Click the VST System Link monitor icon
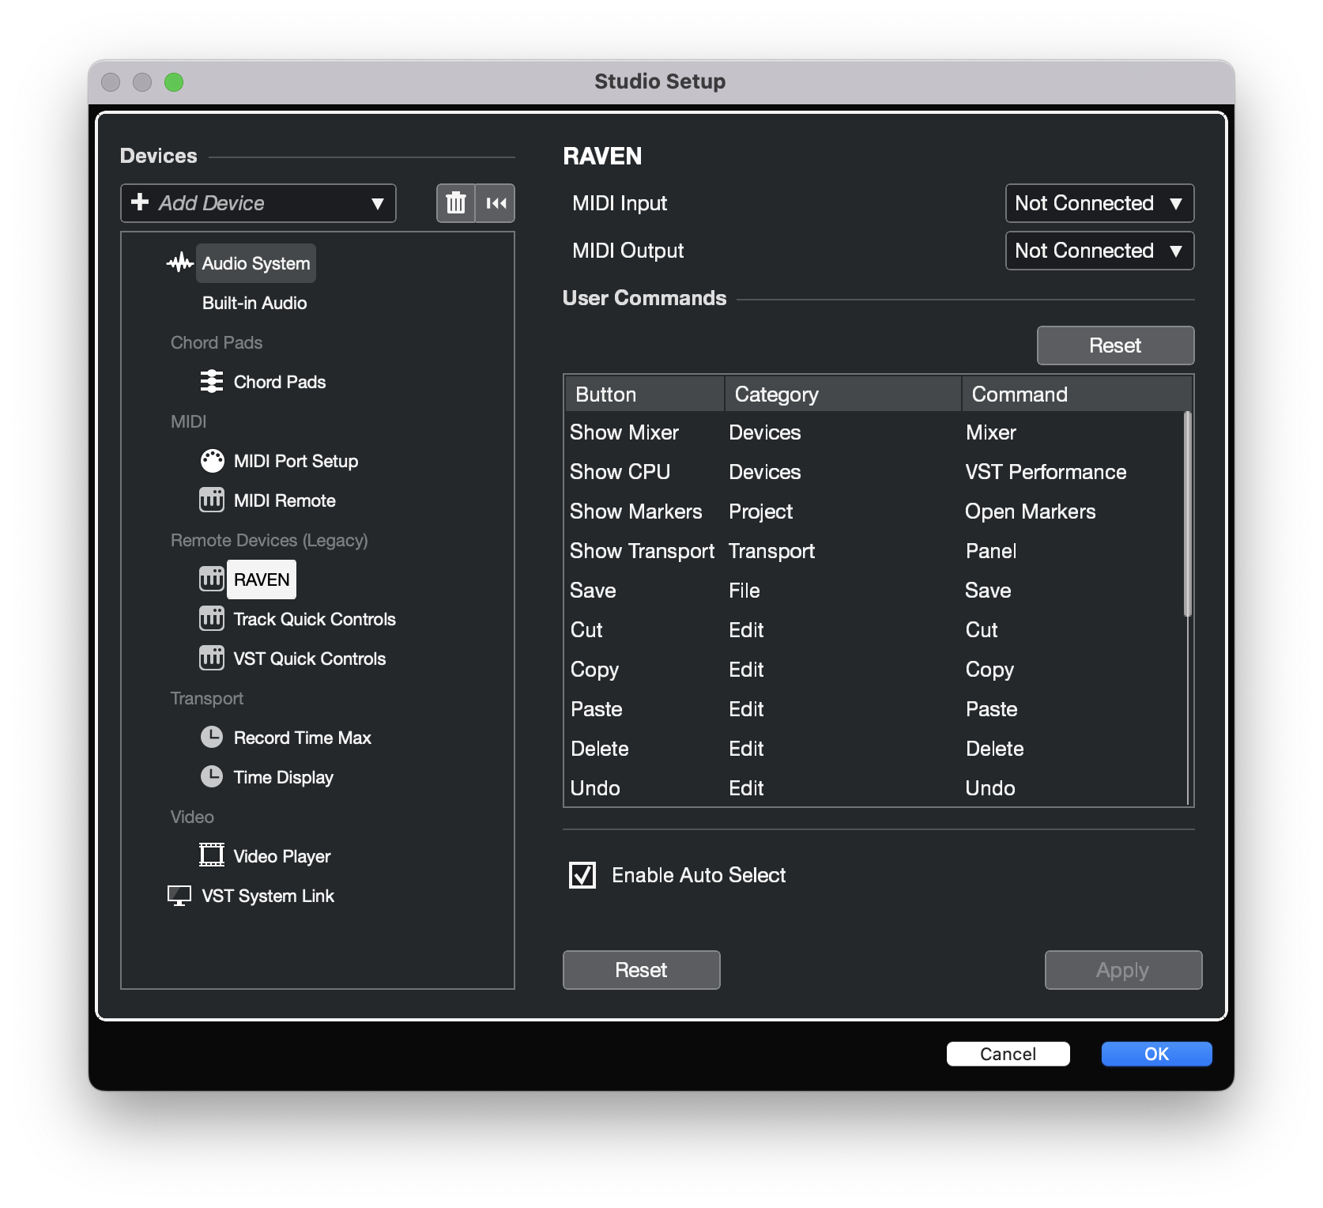 179,896
